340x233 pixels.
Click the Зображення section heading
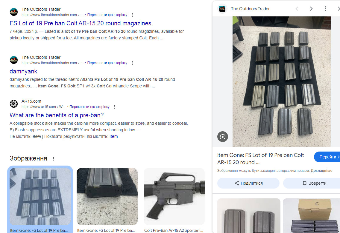point(28,158)
